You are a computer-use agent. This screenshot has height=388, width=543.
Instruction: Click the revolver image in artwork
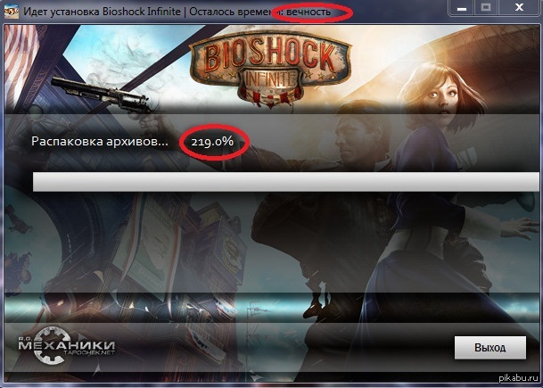click(101, 95)
